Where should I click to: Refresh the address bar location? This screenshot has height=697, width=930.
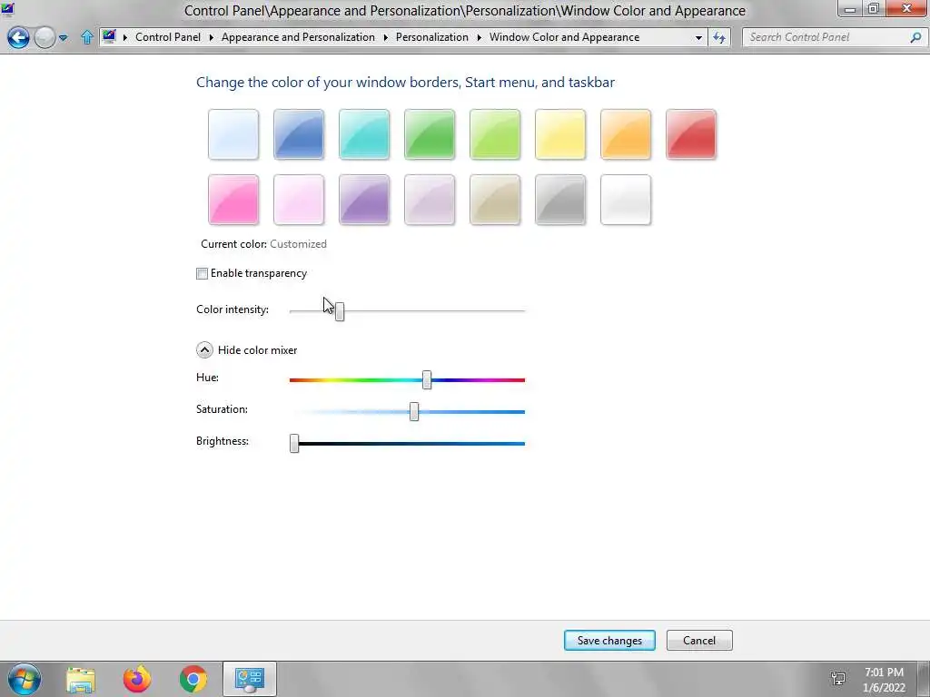tap(719, 37)
